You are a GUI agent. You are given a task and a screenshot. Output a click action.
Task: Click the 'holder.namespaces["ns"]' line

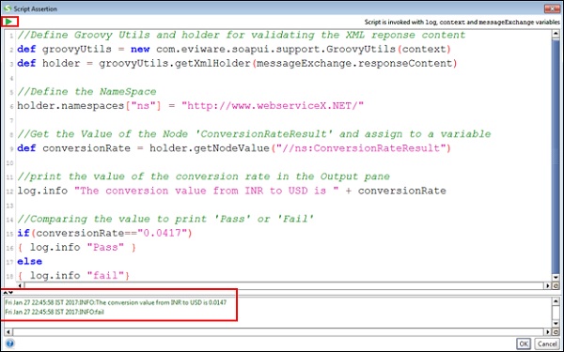(x=190, y=106)
